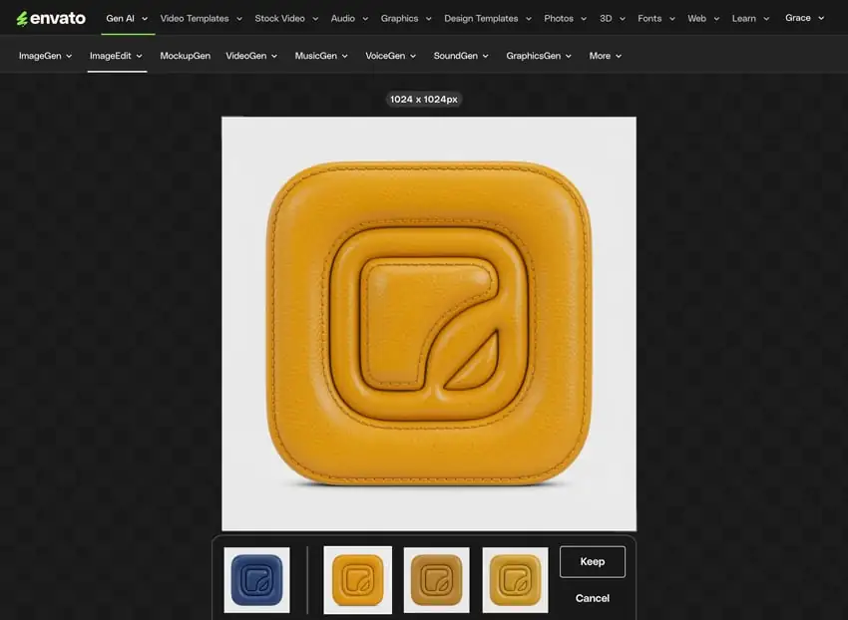The image size is (848, 620).
Task: Open the Fonts menu
Action: pos(649,18)
